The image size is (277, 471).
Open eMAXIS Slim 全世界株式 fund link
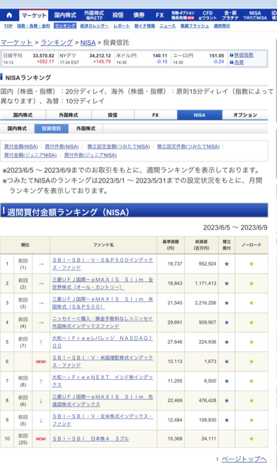(x=103, y=283)
